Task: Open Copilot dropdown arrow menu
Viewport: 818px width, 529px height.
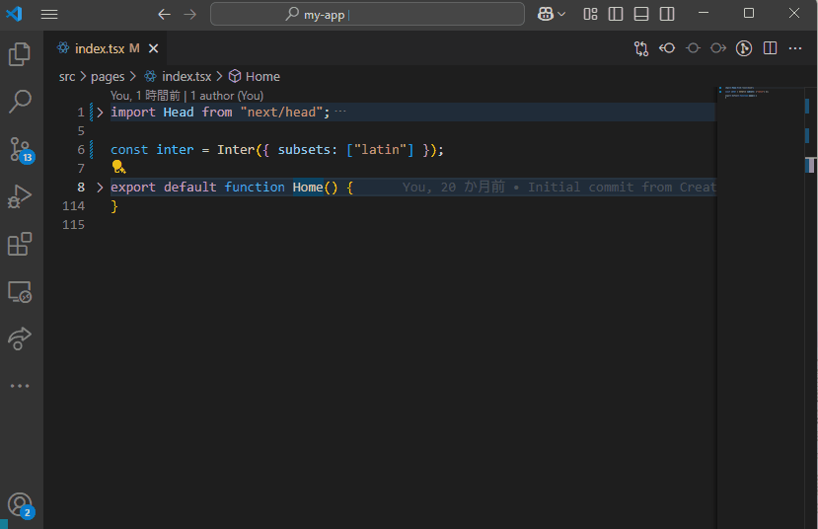Action: tap(561, 14)
